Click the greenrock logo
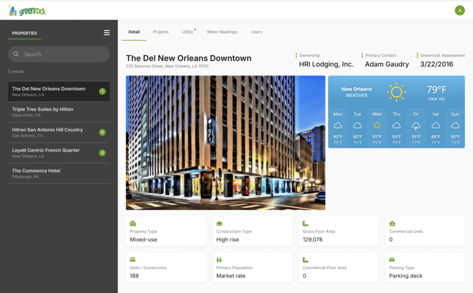Image resolution: width=473 pixels, height=293 pixels. [x=27, y=11]
